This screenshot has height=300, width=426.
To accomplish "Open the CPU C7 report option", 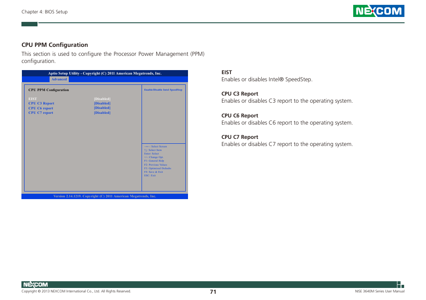I will (41, 112).
